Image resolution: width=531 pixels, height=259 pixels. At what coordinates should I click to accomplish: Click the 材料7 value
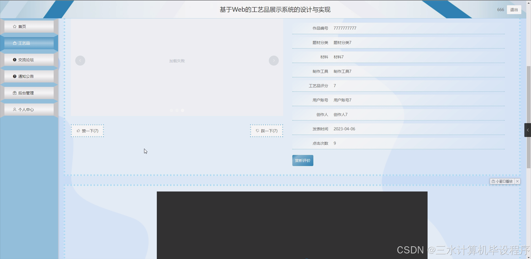point(339,57)
